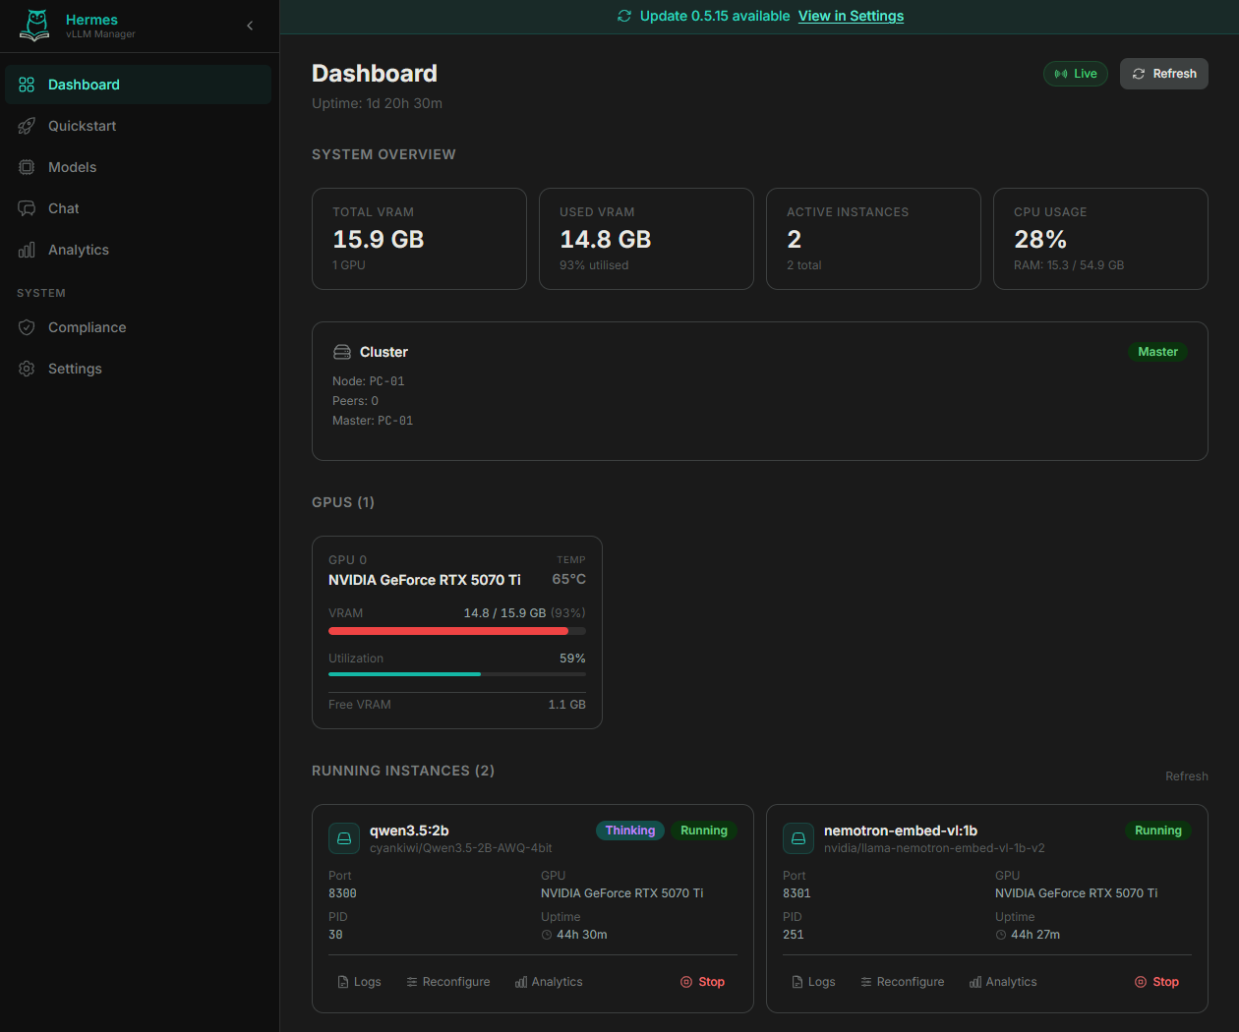Click the Compliance shield icon
Screen dimensions: 1239x1032
[26, 327]
